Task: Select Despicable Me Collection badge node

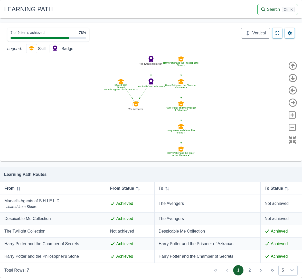Action: [x=151, y=81]
